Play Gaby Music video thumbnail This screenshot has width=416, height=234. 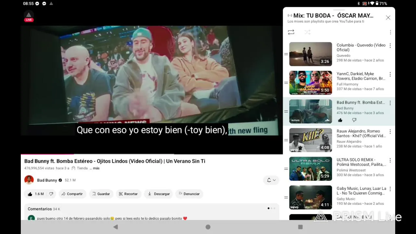tap(311, 197)
